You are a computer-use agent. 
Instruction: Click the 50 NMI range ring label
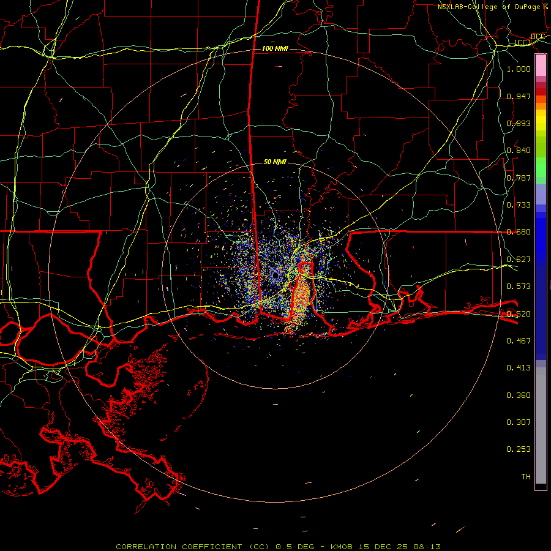[275, 162]
